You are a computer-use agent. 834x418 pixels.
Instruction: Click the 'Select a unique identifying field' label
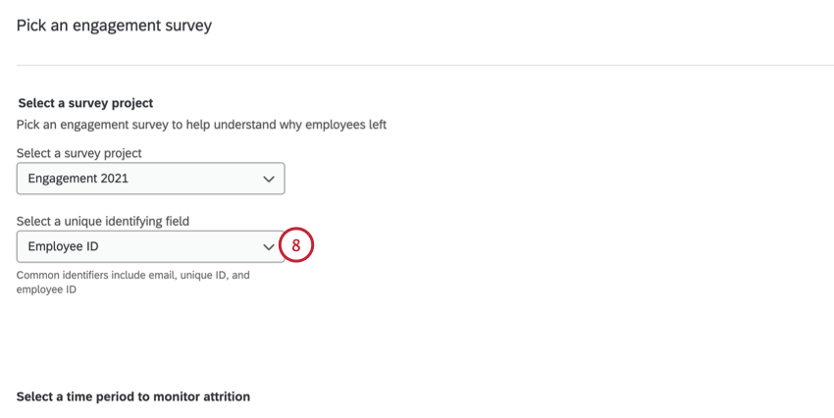103,222
